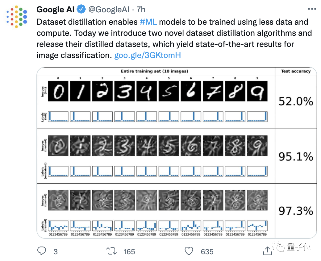Open the retweet options icon
The image size is (321, 261).
tap(112, 251)
